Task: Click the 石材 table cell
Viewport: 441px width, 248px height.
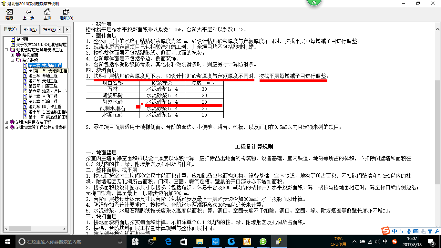Action: (x=112, y=89)
